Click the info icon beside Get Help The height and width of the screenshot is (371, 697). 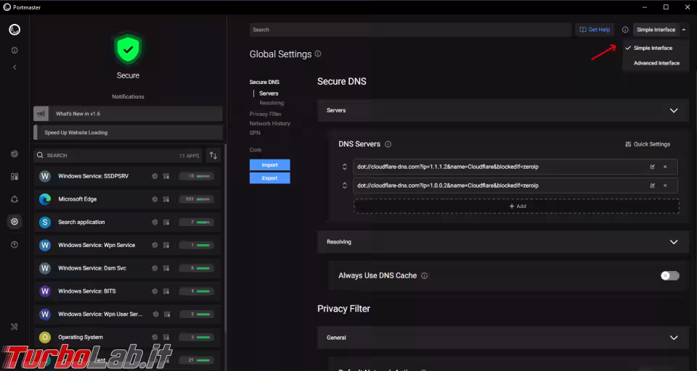point(625,30)
